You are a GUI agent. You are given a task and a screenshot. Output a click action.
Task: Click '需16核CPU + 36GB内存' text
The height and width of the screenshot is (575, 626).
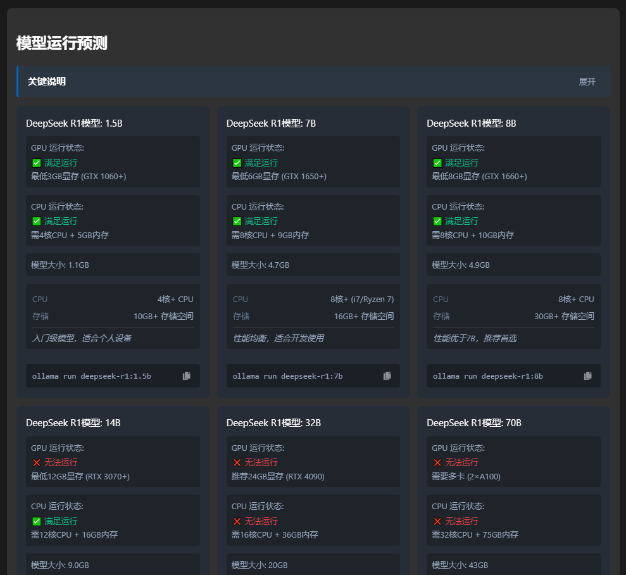point(275,534)
